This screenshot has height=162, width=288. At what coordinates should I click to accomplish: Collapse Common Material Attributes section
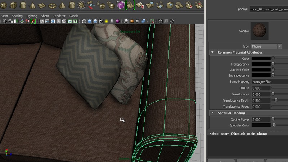tap(212, 53)
